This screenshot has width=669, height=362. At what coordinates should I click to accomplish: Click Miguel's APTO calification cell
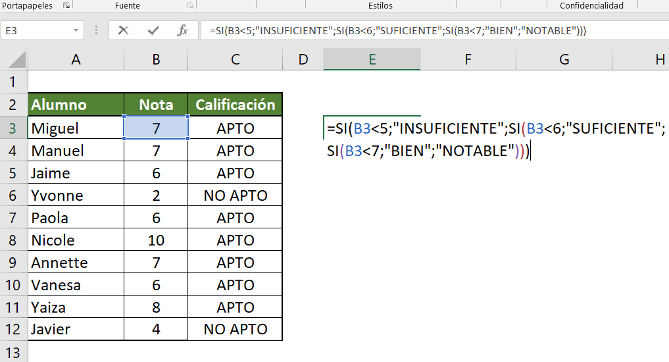coord(235,128)
